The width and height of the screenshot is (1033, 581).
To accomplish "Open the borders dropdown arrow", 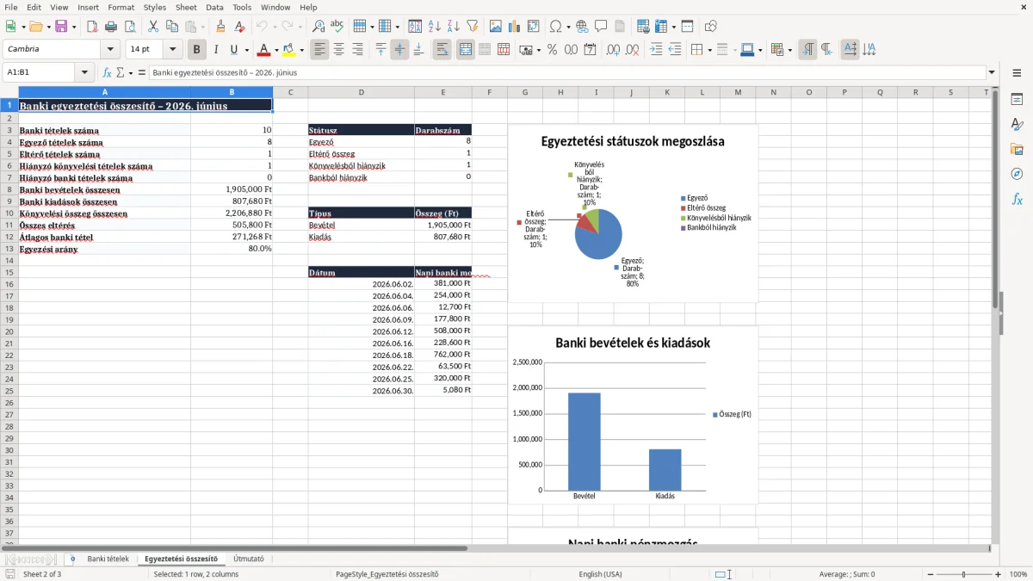I will coord(709,50).
